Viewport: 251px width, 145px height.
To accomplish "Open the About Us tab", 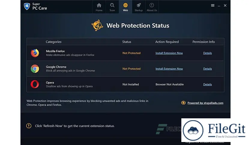I will pyautogui.click(x=152, y=7).
